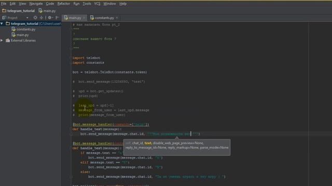The image size is (332, 186).
Task: Toggle fold marker beside 'import telebot'
Action: point(72,58)
